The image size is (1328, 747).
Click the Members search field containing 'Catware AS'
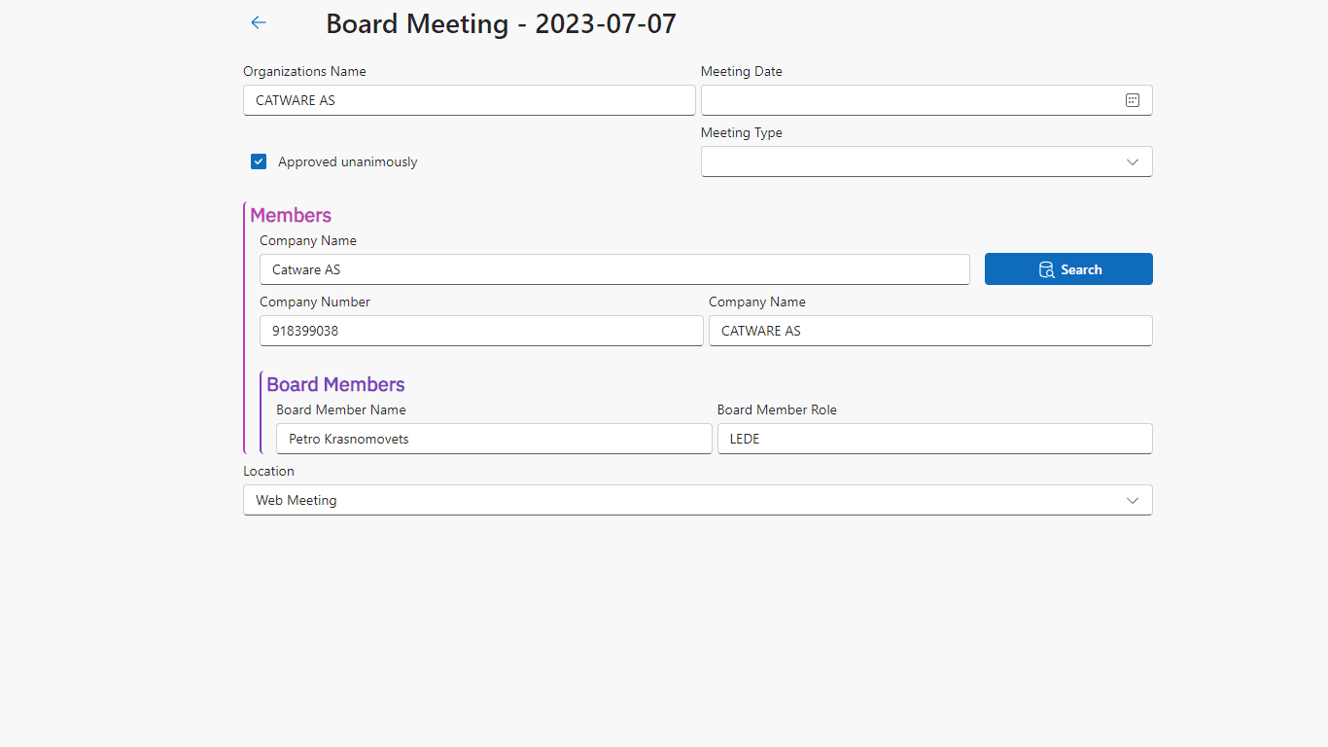(613, 269)
